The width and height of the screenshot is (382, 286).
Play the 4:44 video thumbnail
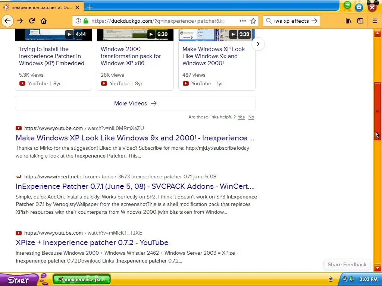(53, 35)
